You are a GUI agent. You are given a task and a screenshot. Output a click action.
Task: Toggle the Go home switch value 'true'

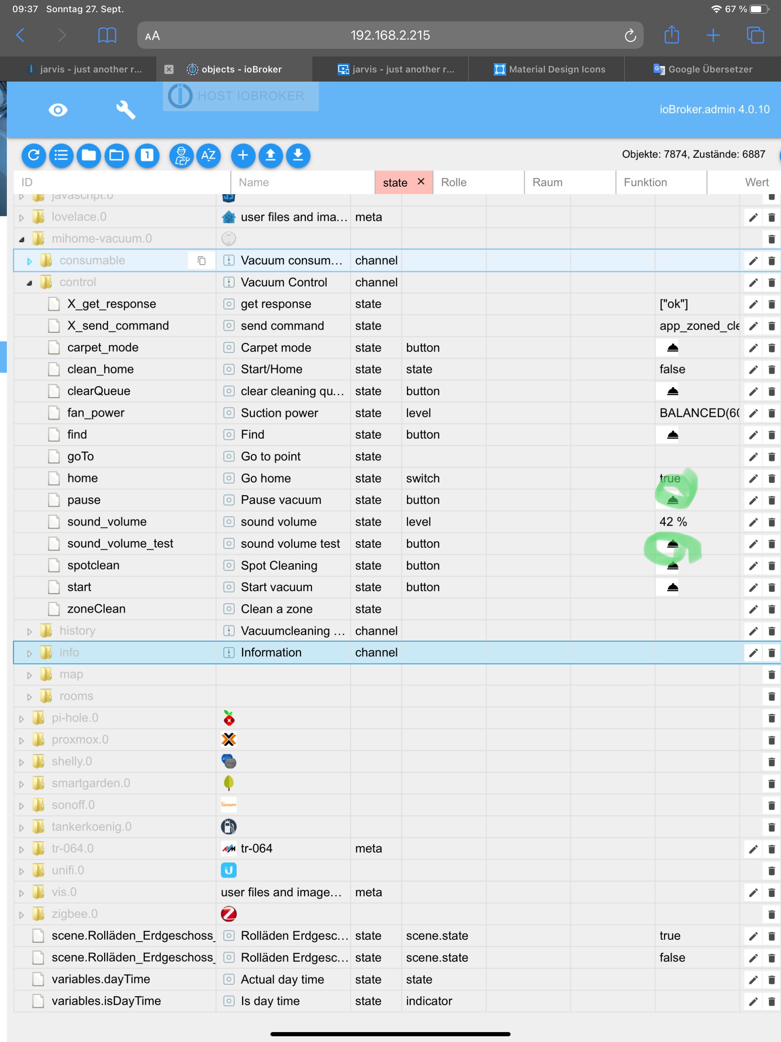pyautogui.click(x=669, y=478)
